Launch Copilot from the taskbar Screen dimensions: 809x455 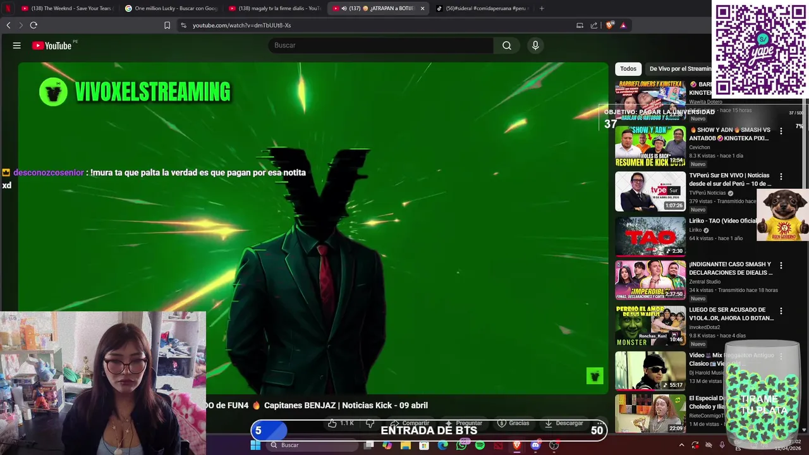387,445
